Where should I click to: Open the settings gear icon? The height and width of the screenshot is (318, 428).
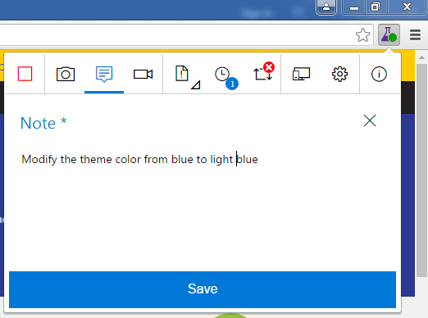(x=339, y=74)
